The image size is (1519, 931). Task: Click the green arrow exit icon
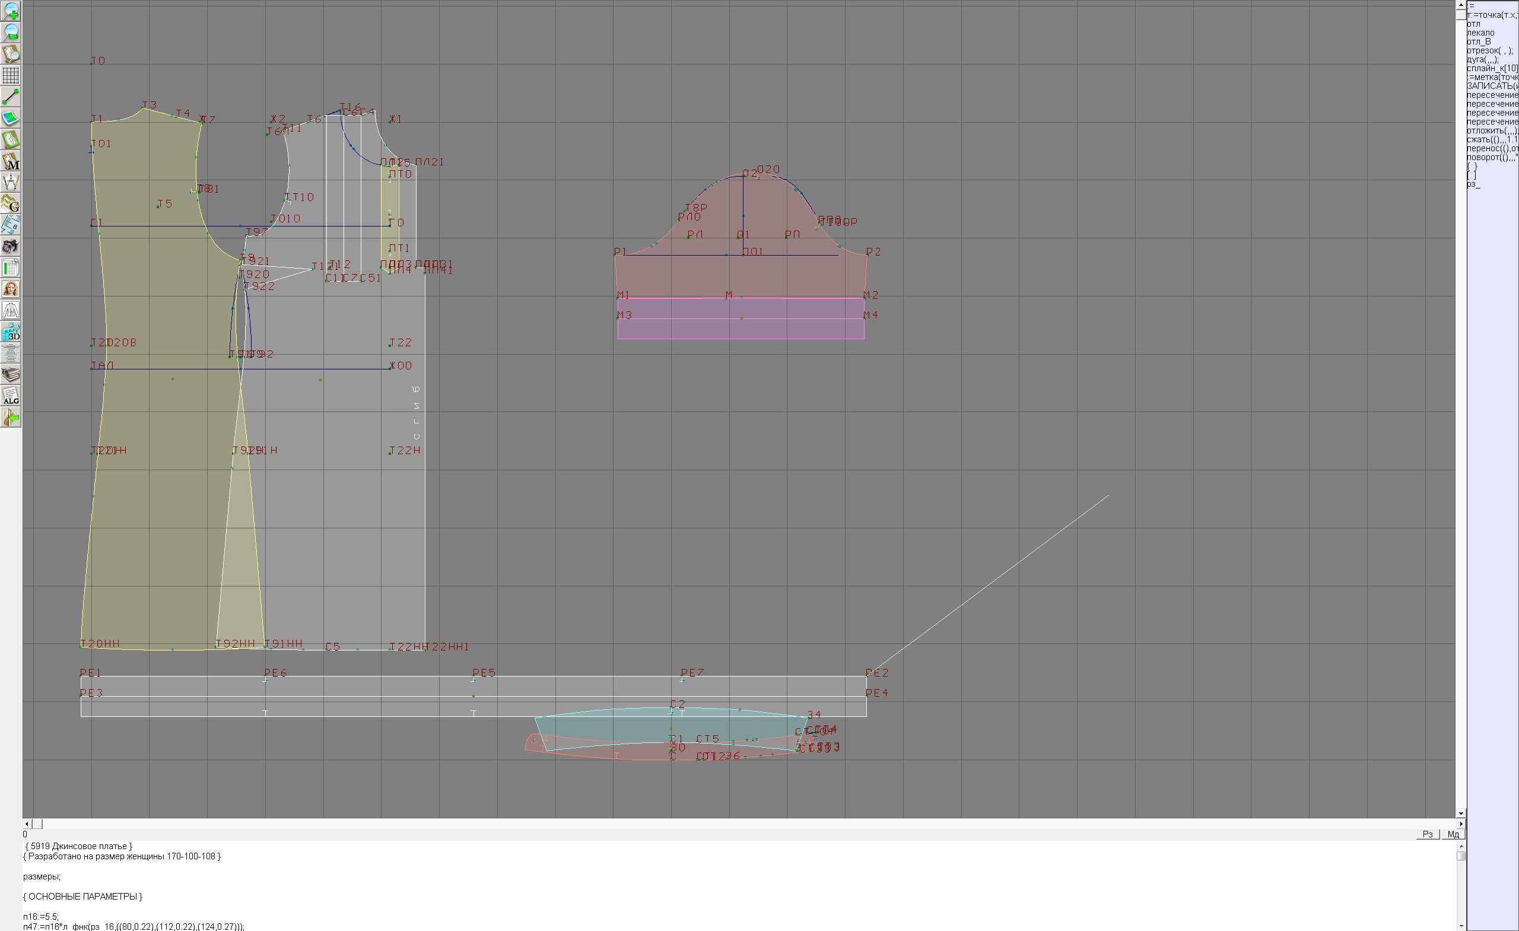pos(11,417)
